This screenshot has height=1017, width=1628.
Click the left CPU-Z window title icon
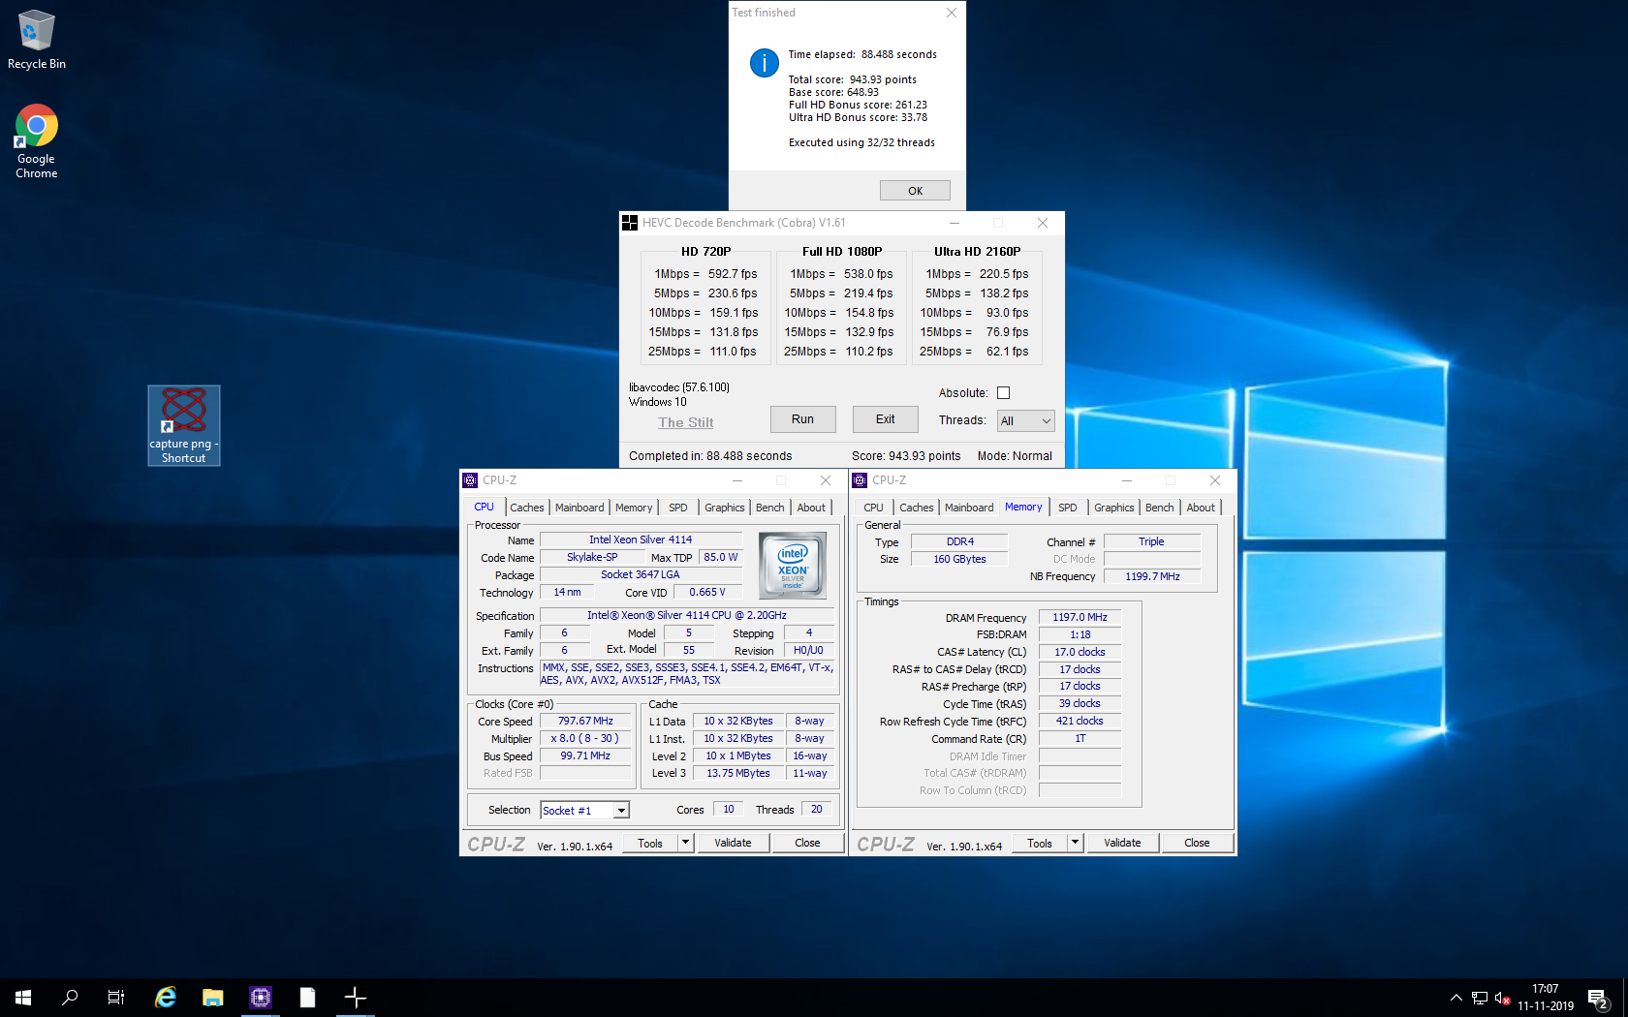tap(470, 480)
